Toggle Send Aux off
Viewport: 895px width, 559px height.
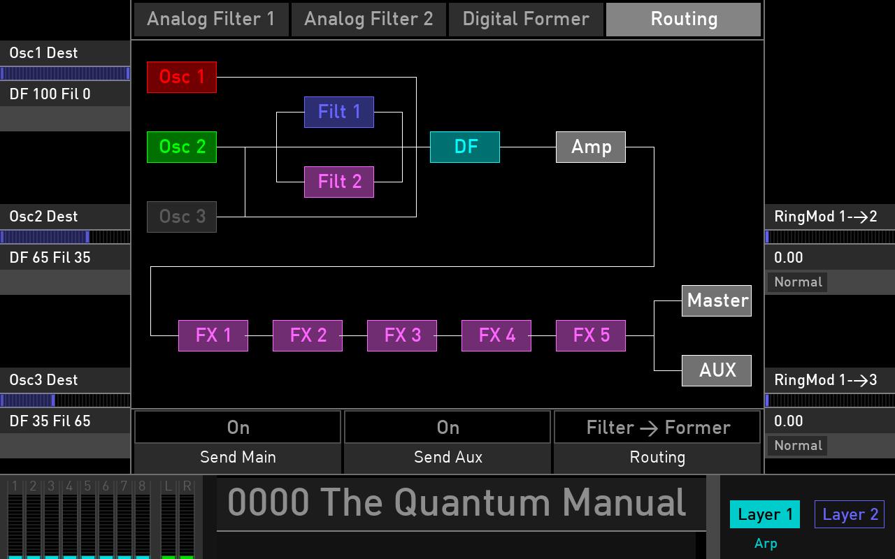447,427
